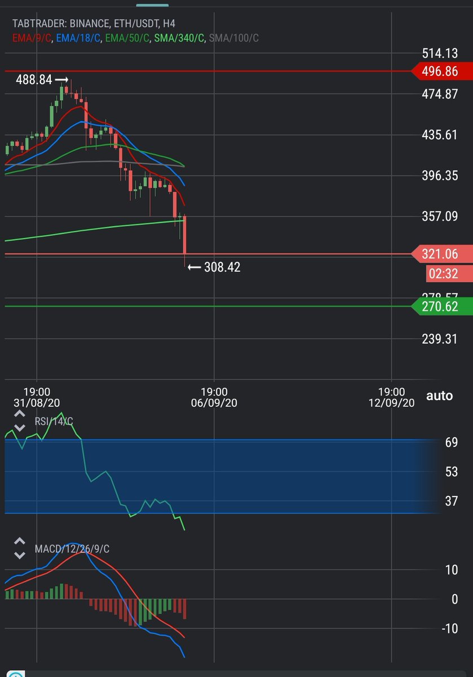Tap the candle countdown timer 02:32
Viewport: 473px width, 677px height.
tap(449, 274)
